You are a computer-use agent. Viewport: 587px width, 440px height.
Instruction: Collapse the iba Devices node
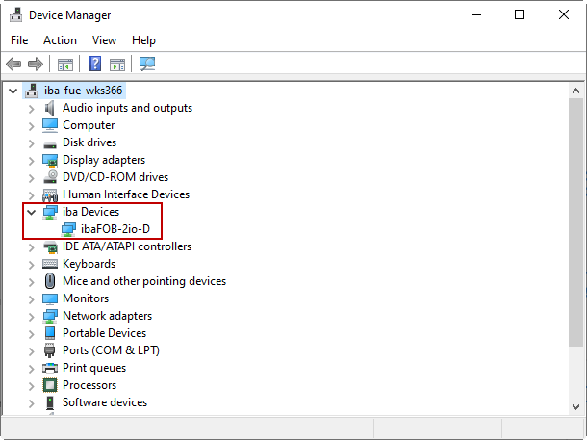(31, 212)
